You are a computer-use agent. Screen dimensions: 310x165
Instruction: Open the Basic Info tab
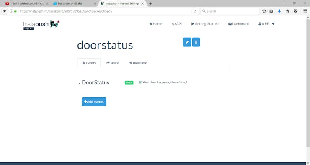[x=138, y=63]
